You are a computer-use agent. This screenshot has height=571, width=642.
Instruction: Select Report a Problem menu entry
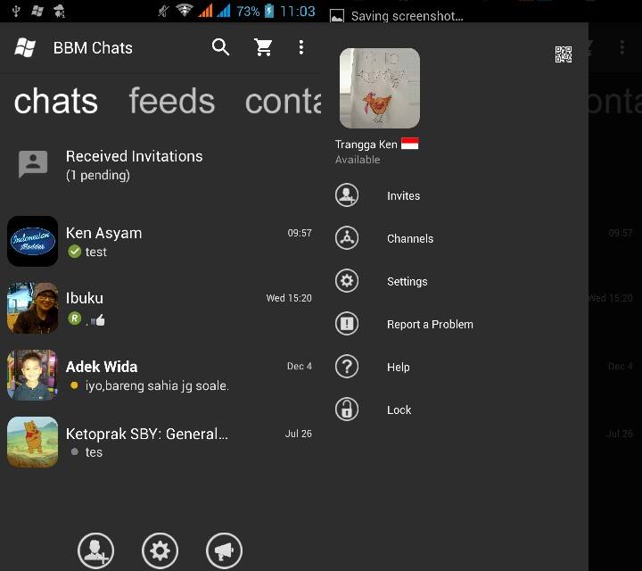pos(430,325)
